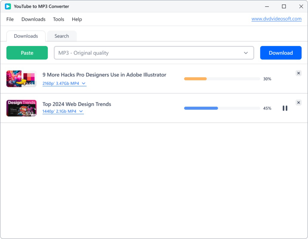This screenshot has height=239, width=308.
Task: Switch to the Search tab
Action: coord(62,36)
